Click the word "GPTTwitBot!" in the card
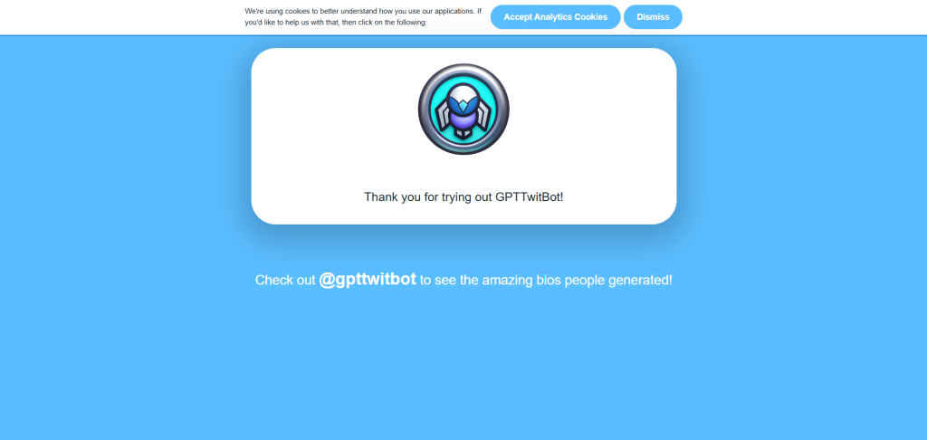The height and width of the screenshot is (440, 927). pyautogui.click(x=529, y=197)
